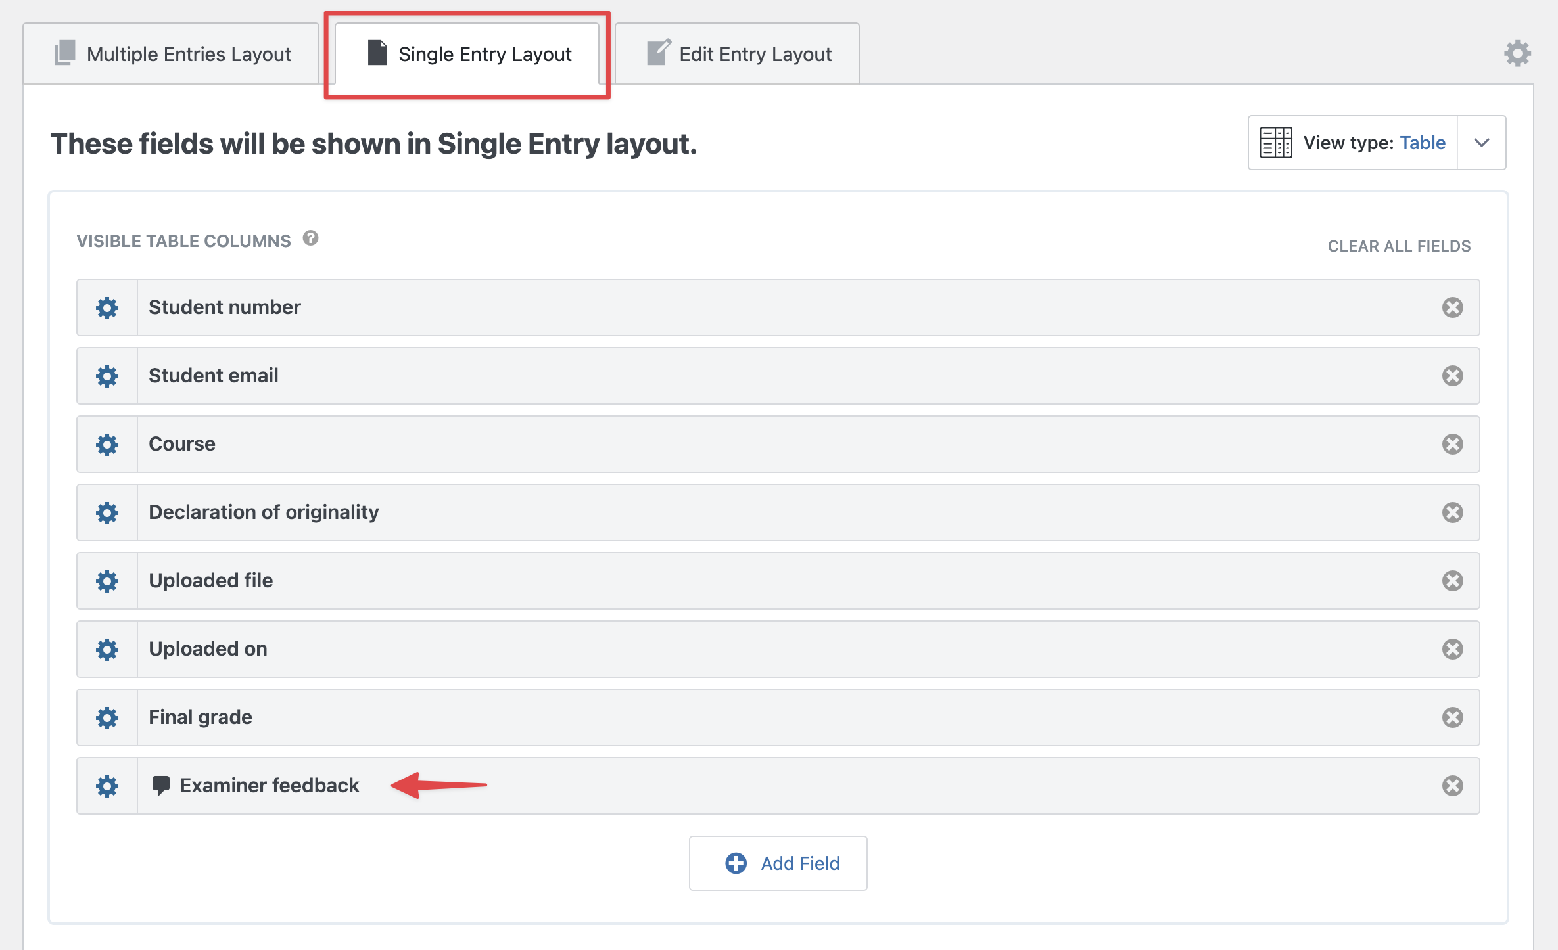Click the help icon beside Visible Table Columns

[311, 238]
